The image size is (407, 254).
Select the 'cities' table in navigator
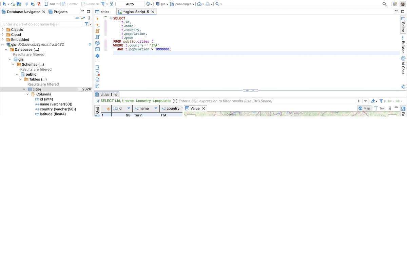tap(37, 89)
